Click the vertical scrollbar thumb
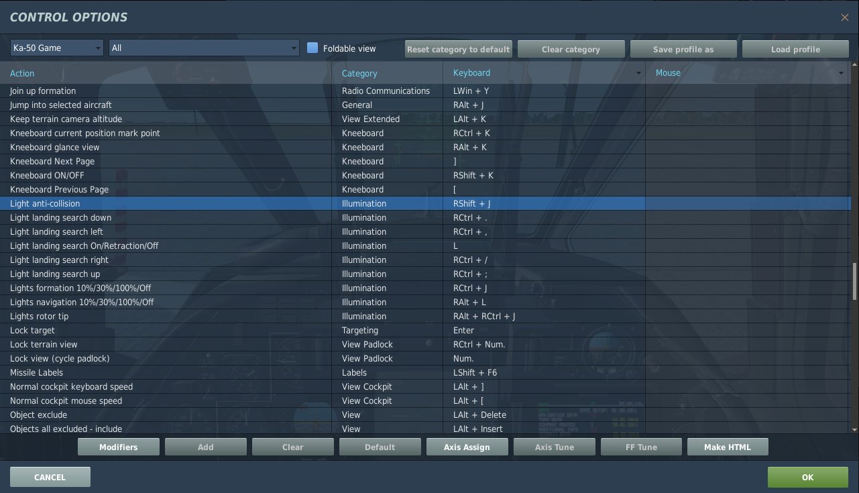This screenshot has width=859, height=493. point(854,281)
